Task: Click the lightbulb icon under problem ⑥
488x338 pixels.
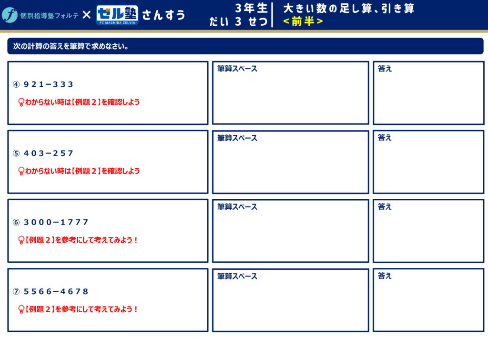Action: (20, 240)
